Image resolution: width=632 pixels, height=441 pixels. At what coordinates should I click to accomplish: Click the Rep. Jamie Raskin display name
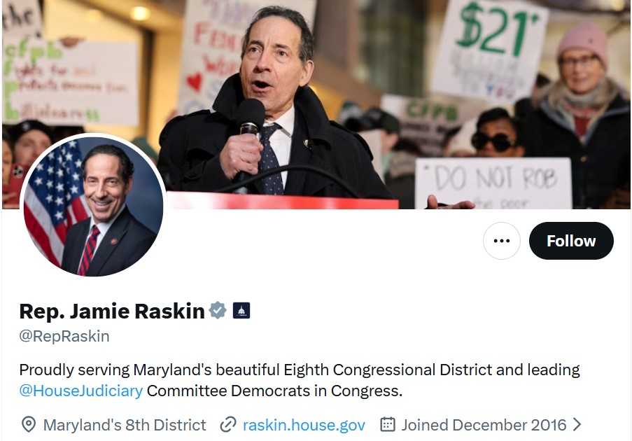[x=112, y=311]
